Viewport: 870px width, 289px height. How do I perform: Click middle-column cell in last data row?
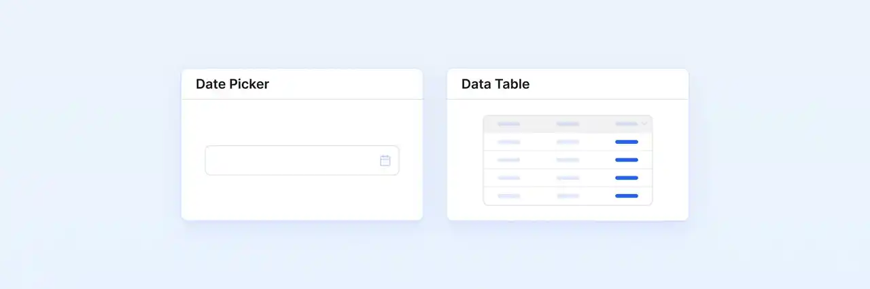(x=568, y=195)
